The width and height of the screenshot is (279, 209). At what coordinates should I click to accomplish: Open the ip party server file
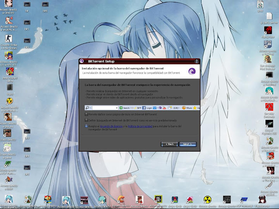269,16
